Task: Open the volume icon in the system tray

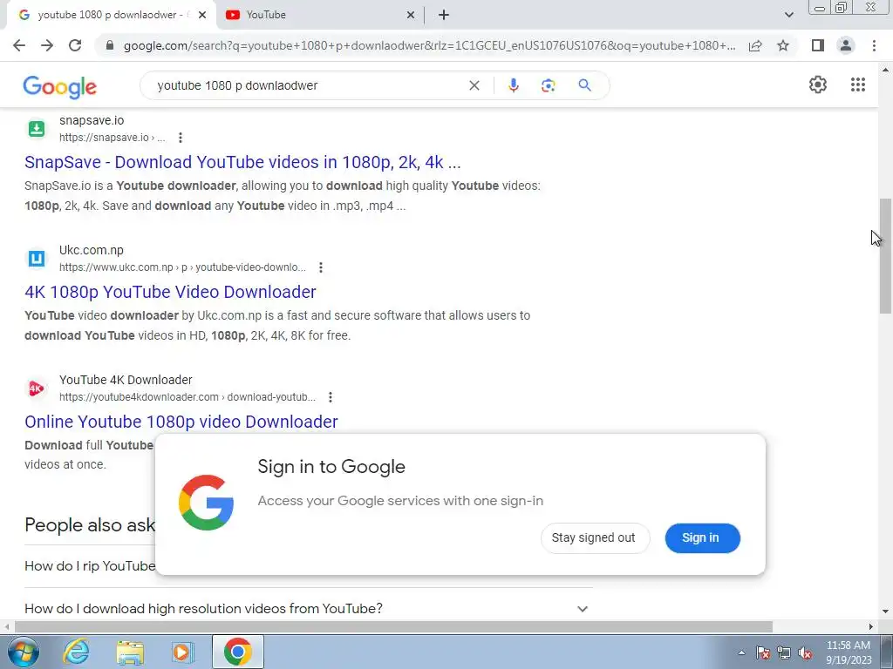Action: coord(805,653)
